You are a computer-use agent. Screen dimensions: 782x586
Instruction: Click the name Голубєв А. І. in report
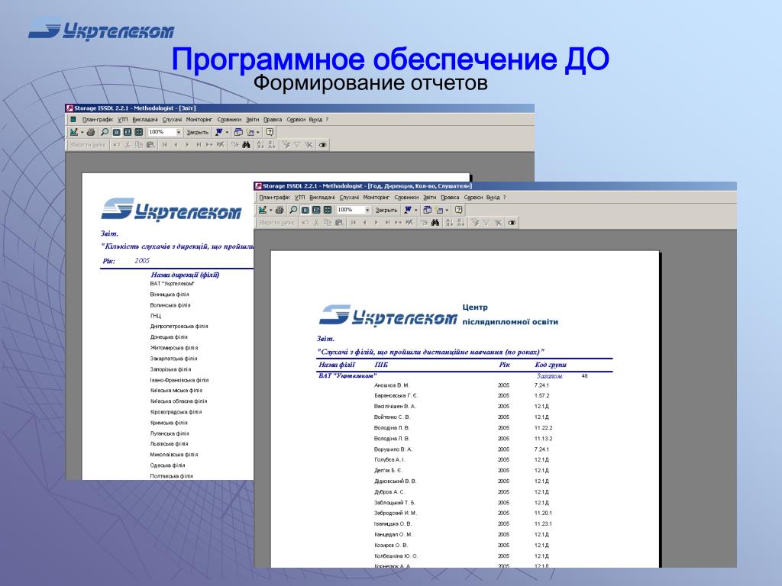(389, 460)
